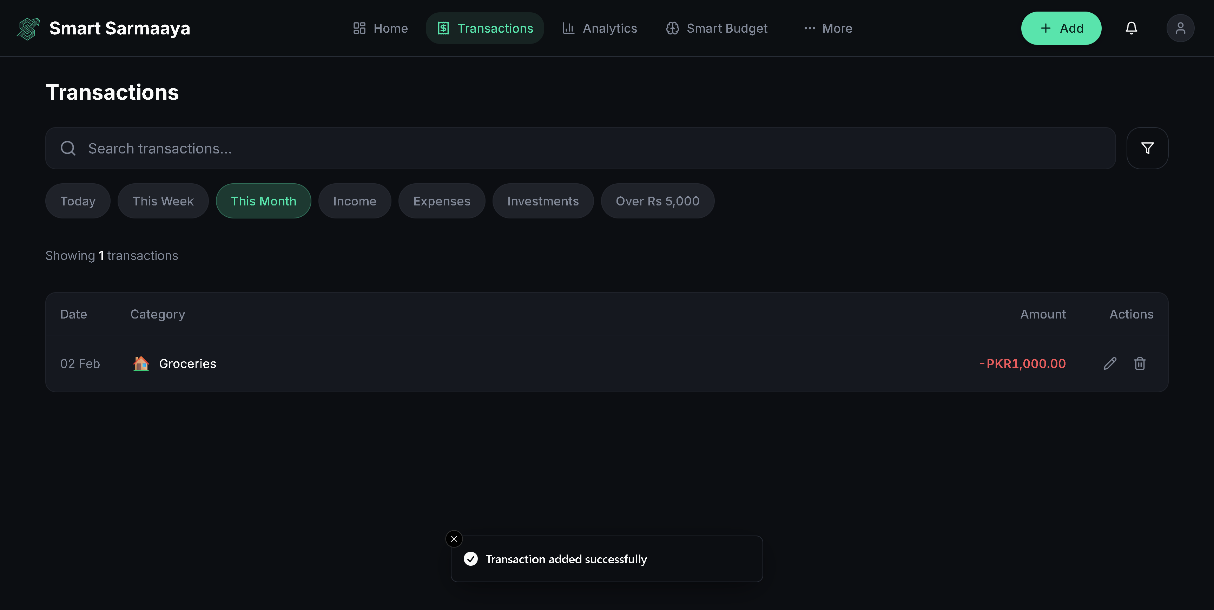Viewport: 1214px width, 610px height.
Task: Select the Over Rs 5,000 filter
Action: click(657, 201)
